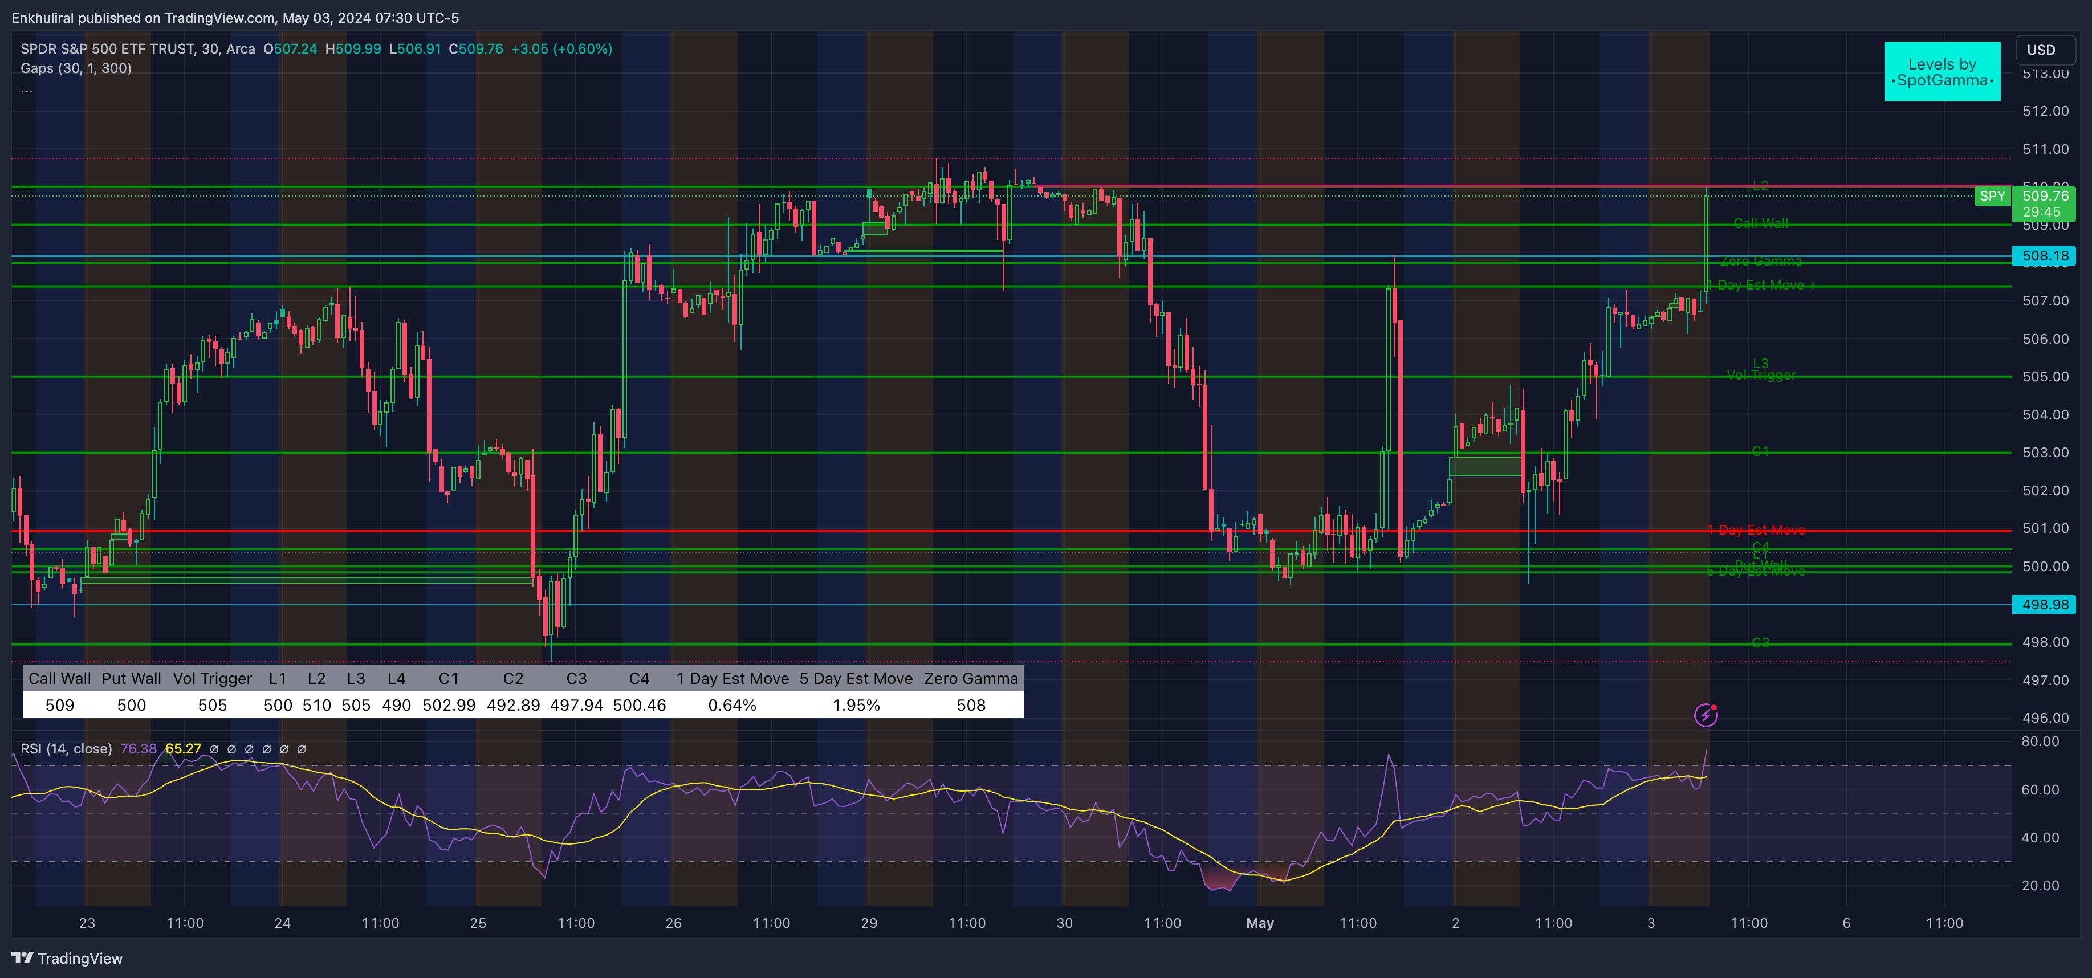Click the cyan 498.98 price label
The height and width of the screenshot is (978, 2092).
2044,604
